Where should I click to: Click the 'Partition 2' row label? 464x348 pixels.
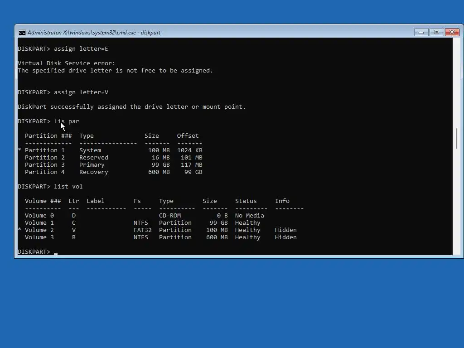(x=45, y=157)
